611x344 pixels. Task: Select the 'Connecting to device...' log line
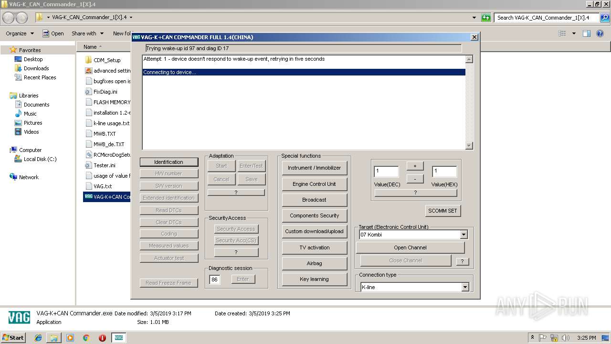304,72
